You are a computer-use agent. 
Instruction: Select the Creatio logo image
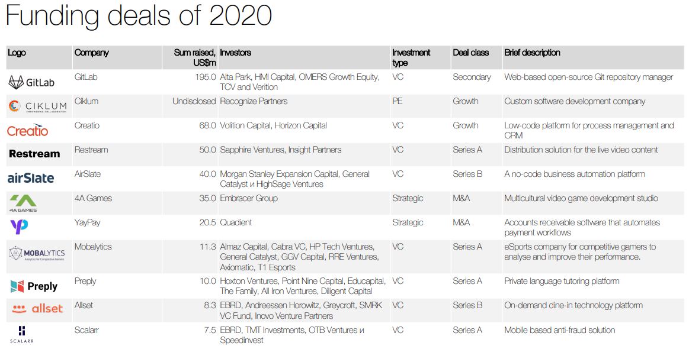(x=28, y=130)
